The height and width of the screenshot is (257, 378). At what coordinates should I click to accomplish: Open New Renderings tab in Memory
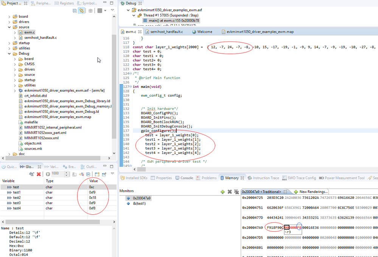click(311, 192)
